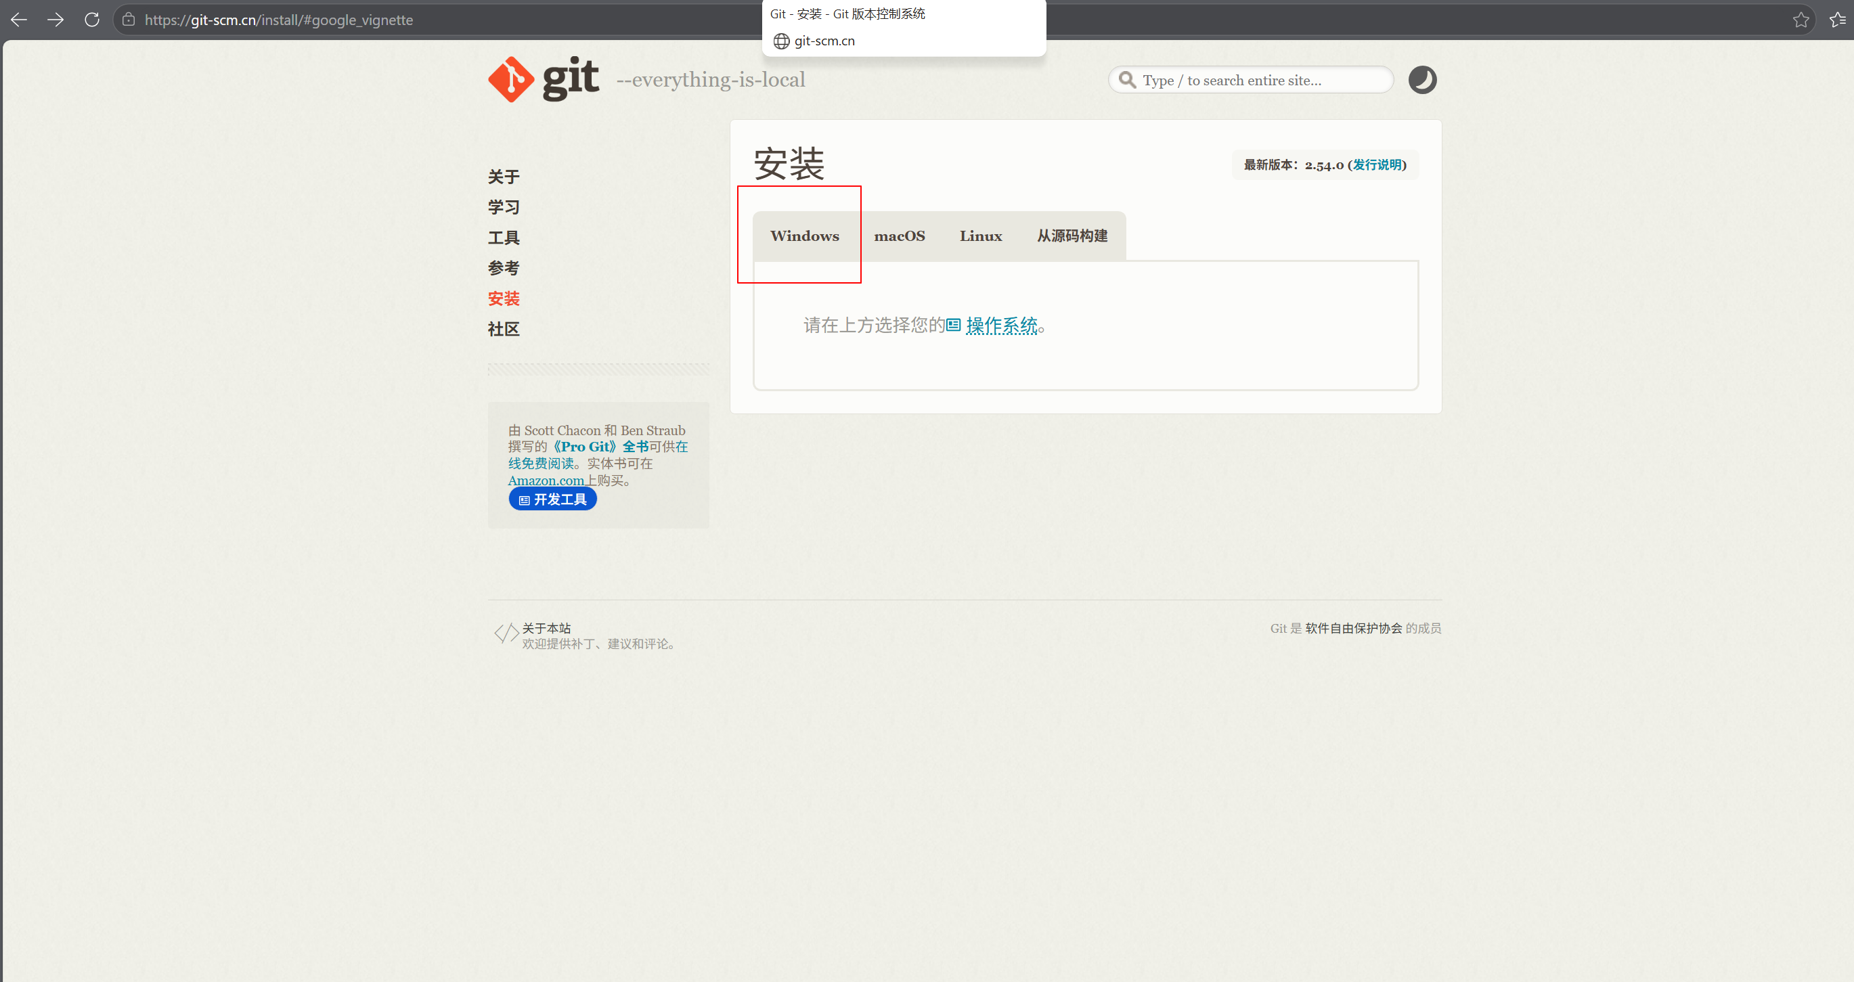Open 参考 in the sidebar

tap(504, 269)
